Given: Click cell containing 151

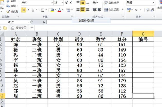Looking at the screenshot, I should (x=122, y=44).
